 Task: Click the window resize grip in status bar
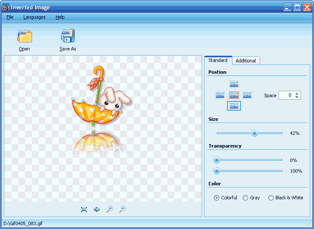pos(308,223)
